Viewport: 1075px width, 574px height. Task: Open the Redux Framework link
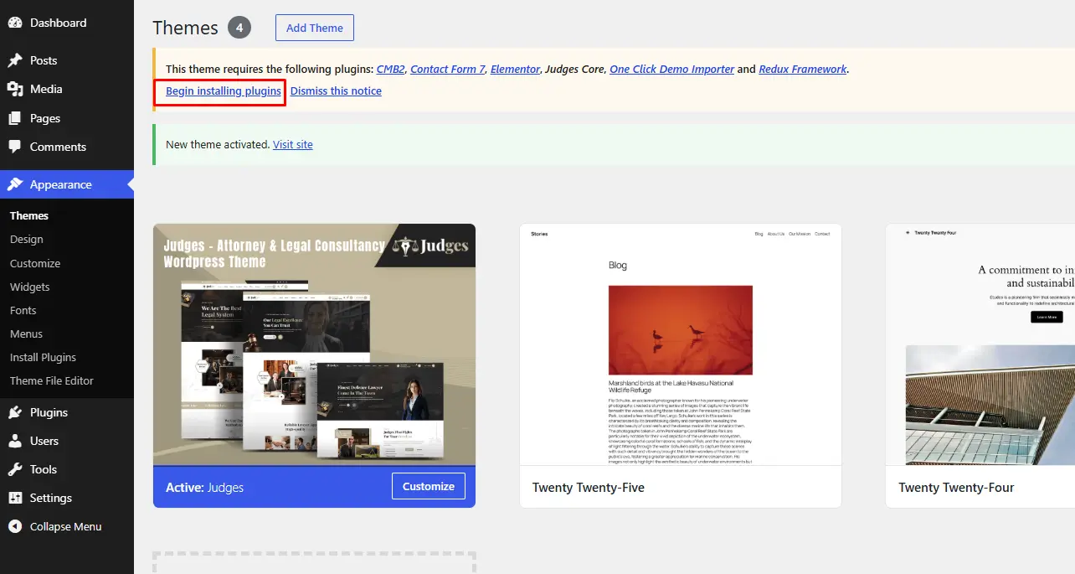click(x=803, y=70)
